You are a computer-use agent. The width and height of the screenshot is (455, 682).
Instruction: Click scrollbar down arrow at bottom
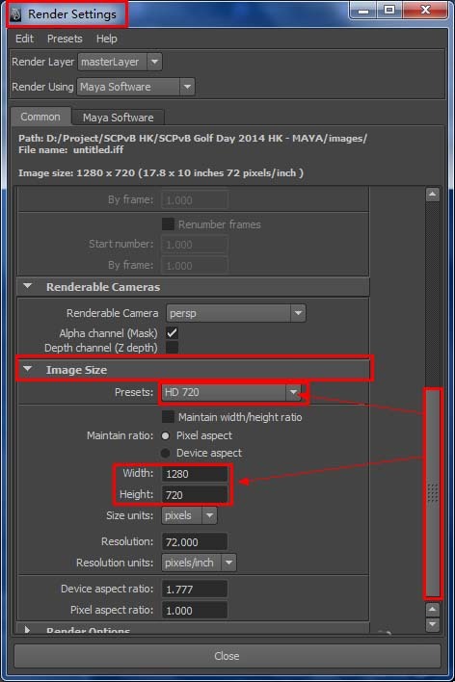coord(432,624)
